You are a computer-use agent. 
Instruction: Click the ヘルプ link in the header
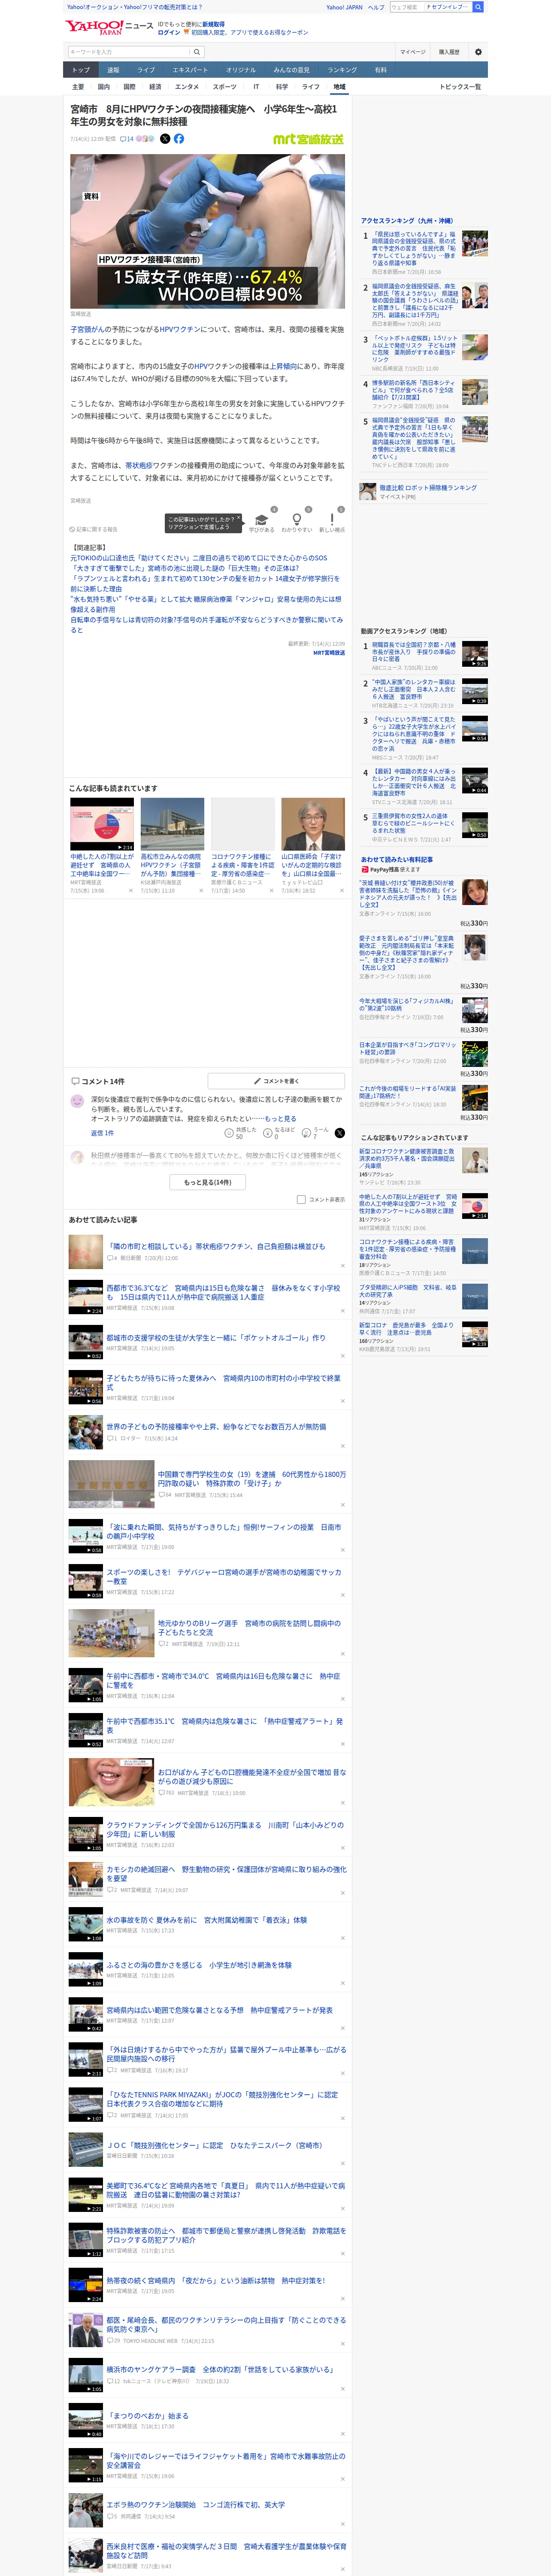pyautogui.click(x=376, y=7)
